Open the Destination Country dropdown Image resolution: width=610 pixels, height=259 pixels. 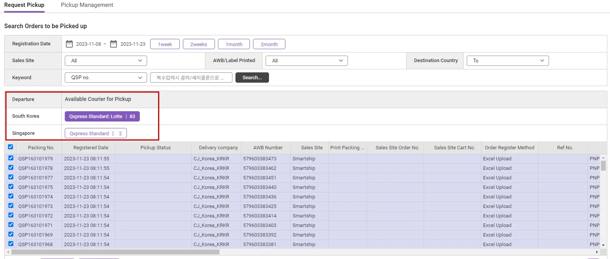click(508, 61)
